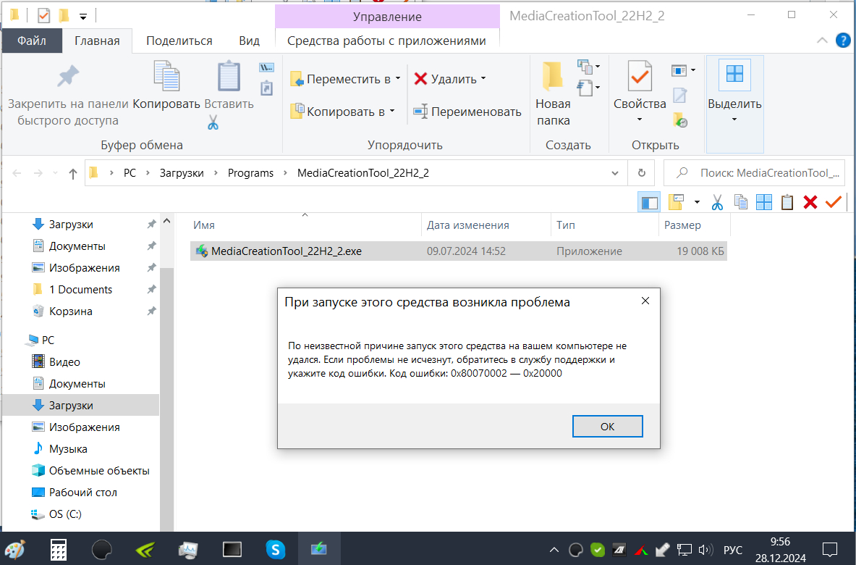The width and height of the screenshot is (856, 565).
Task: Switch to the Главная tab
Action: pos(97,41)
